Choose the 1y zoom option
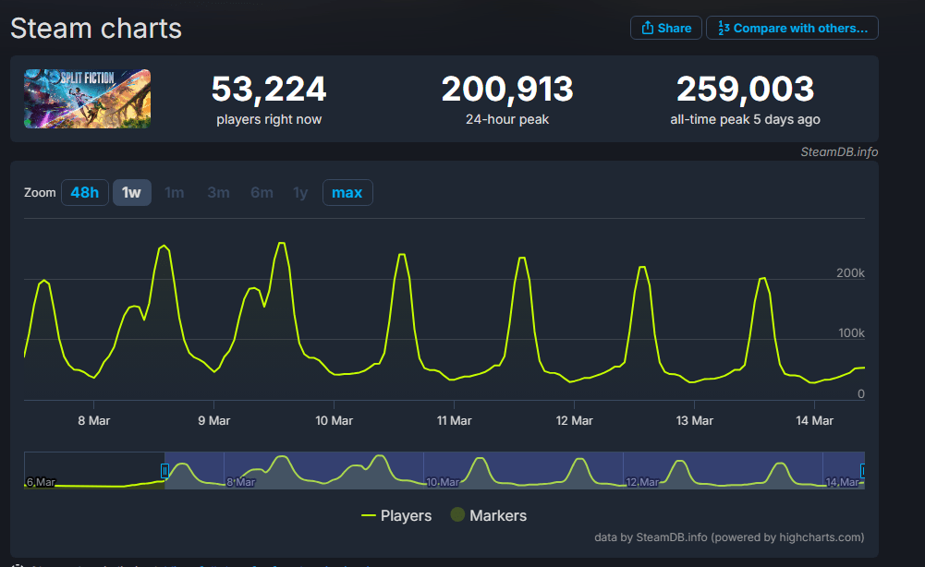 pos(300,193)
